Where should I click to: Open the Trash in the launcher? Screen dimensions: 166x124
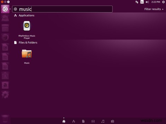click(5, 118)
